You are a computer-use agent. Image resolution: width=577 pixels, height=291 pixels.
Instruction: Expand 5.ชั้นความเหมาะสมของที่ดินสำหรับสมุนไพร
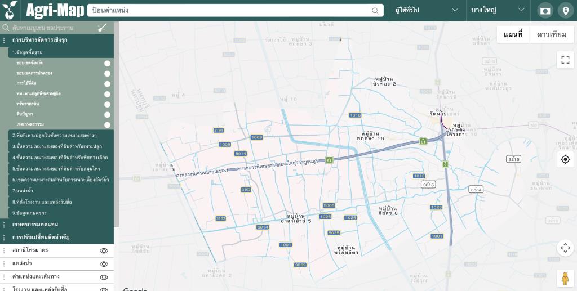[x=61, y=169]
